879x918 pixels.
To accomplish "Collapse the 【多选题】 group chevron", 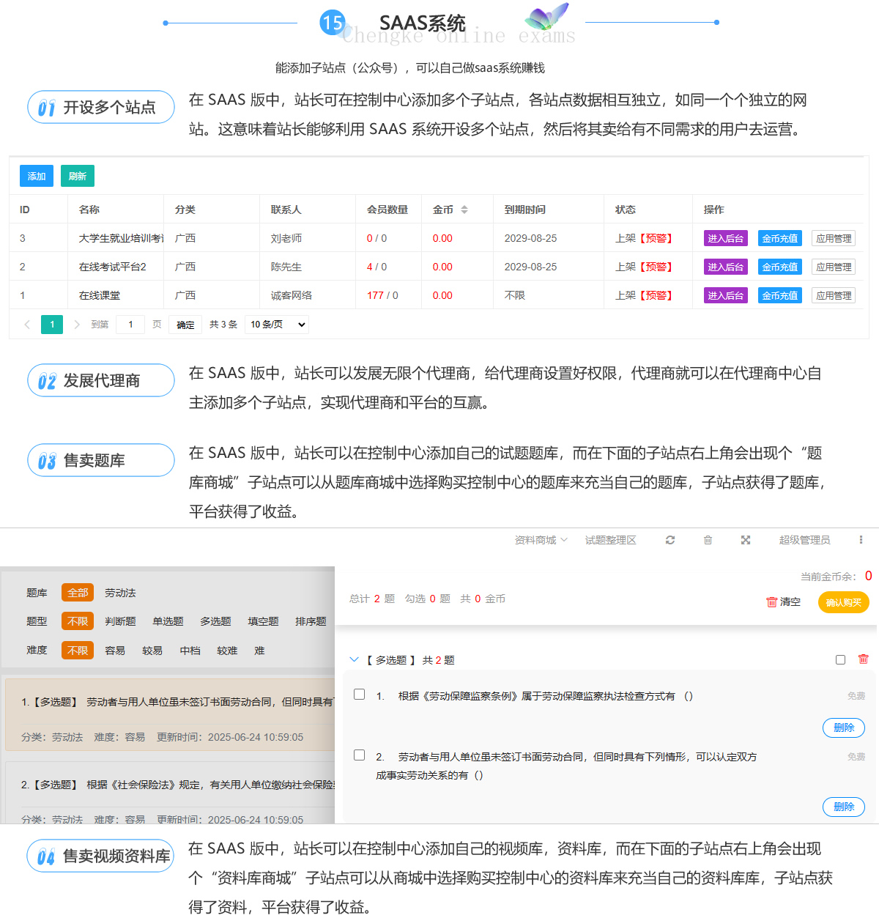I will click(x=355, y=659).
